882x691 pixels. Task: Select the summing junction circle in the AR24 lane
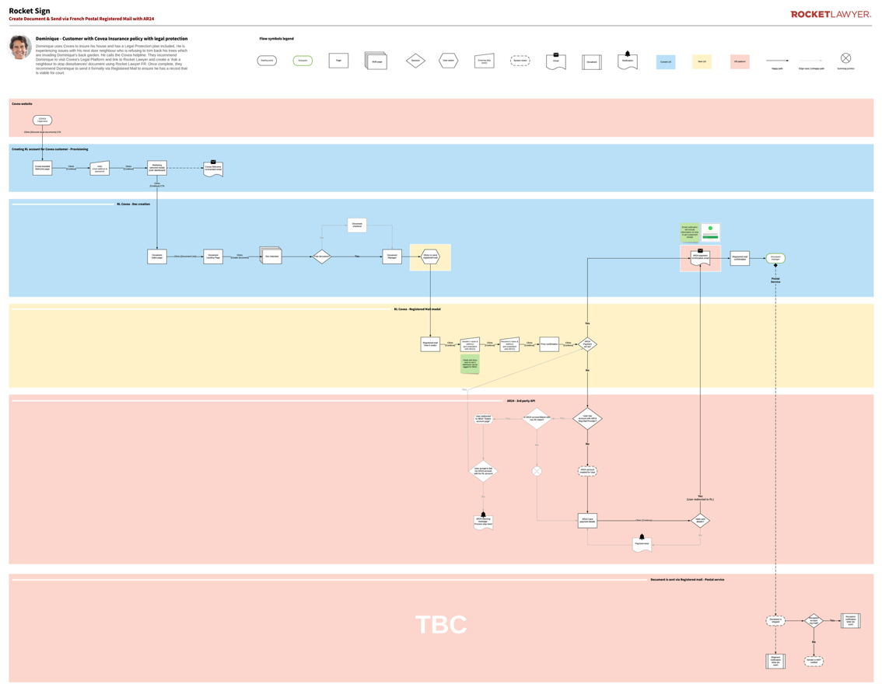click(x=536, y=470)
